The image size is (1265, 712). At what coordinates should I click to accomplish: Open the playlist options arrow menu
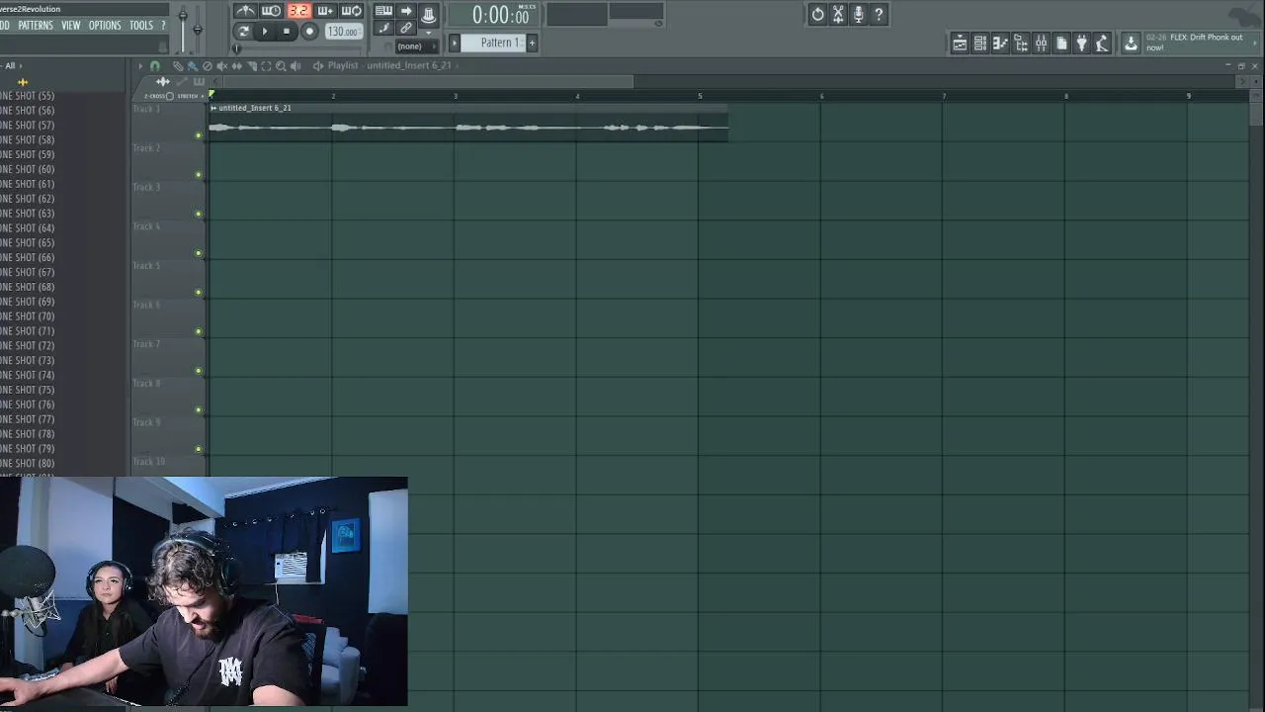click(x=140, y=65)
